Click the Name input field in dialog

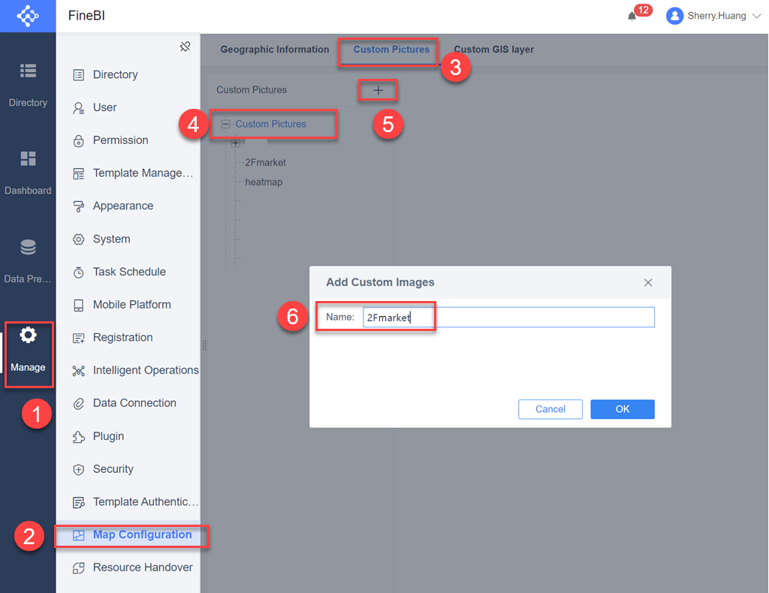pyautogui.click(x=508, y=317)
